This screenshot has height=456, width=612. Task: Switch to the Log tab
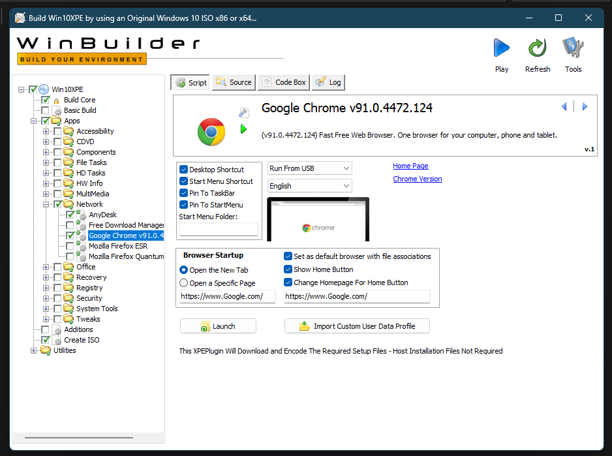[328, 82]
